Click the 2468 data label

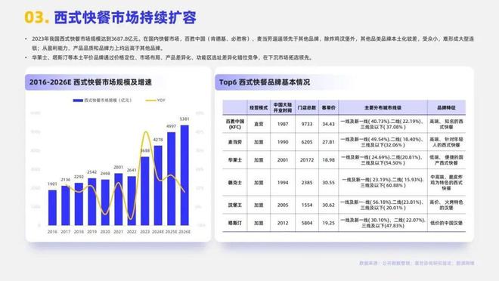[105, 174]
